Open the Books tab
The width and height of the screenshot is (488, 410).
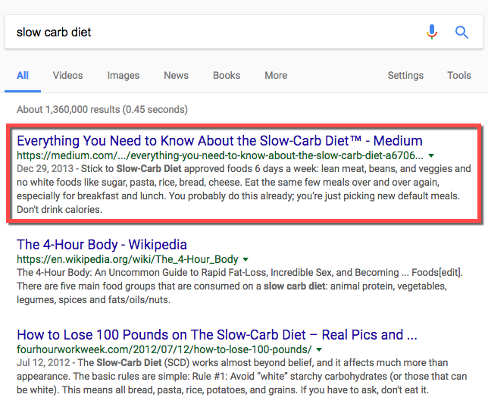(x=227, y=75)
